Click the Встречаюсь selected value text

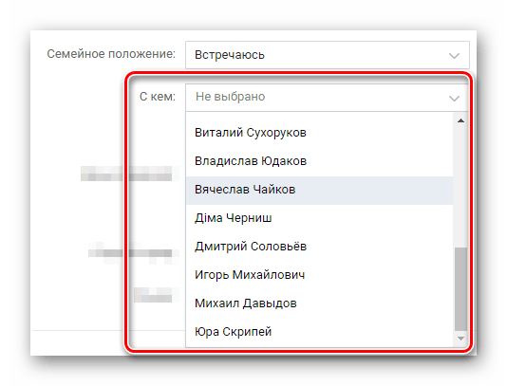[x=230, y=55]
